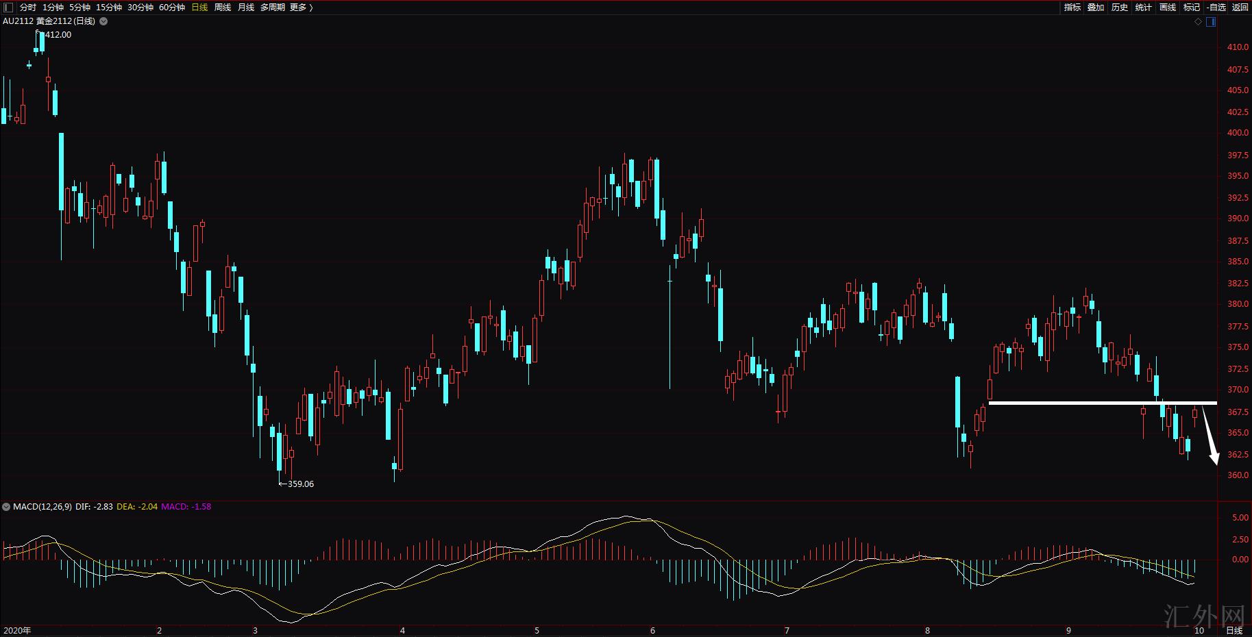The height and width of the screenshot is (637, 1252).
Task: Switch to the 分时 chart tab
Action: coord(28,7)
